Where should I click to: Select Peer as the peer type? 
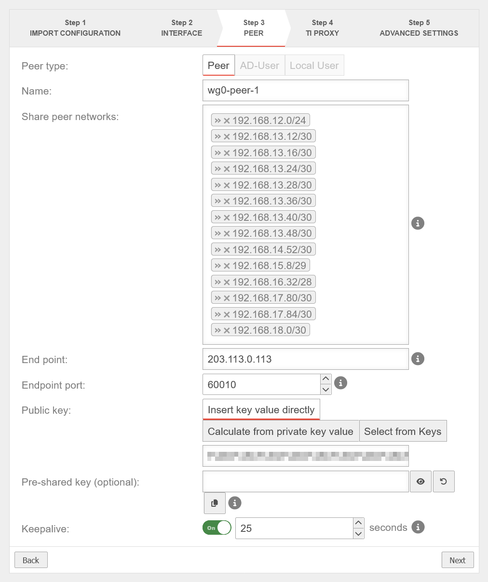click(218, 66)
